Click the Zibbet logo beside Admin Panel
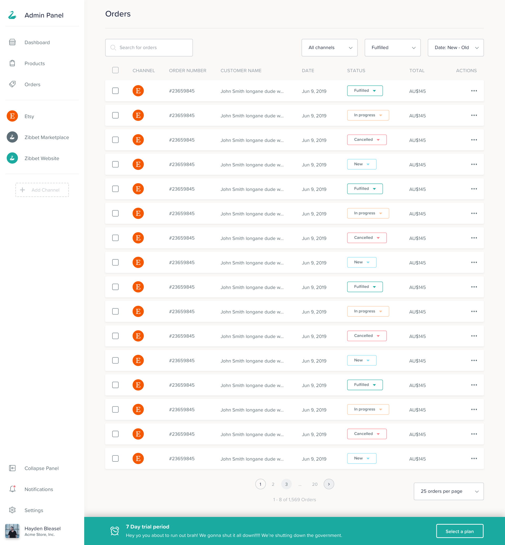The image size is (505, 545). coord(12,15)
